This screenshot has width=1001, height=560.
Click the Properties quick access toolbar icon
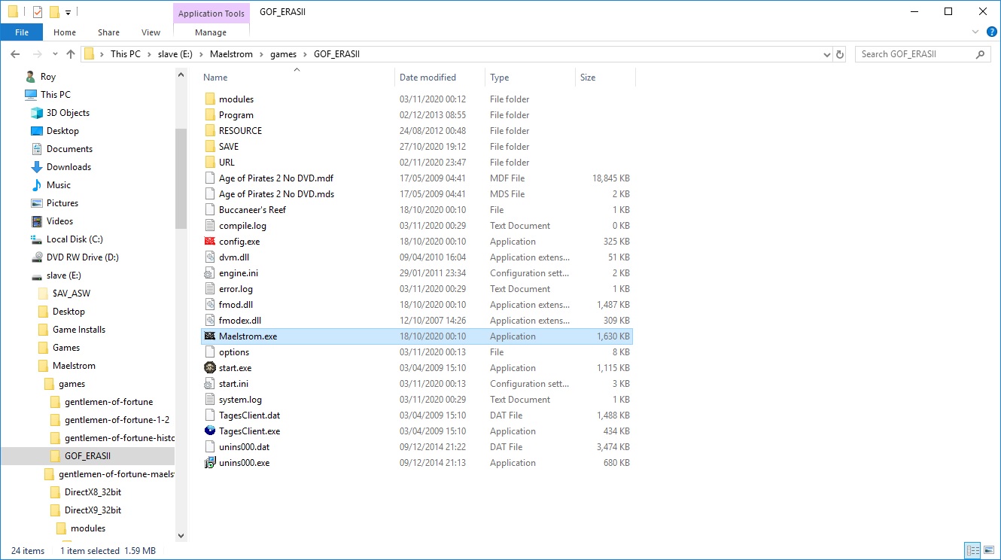[x=38, y=12]
